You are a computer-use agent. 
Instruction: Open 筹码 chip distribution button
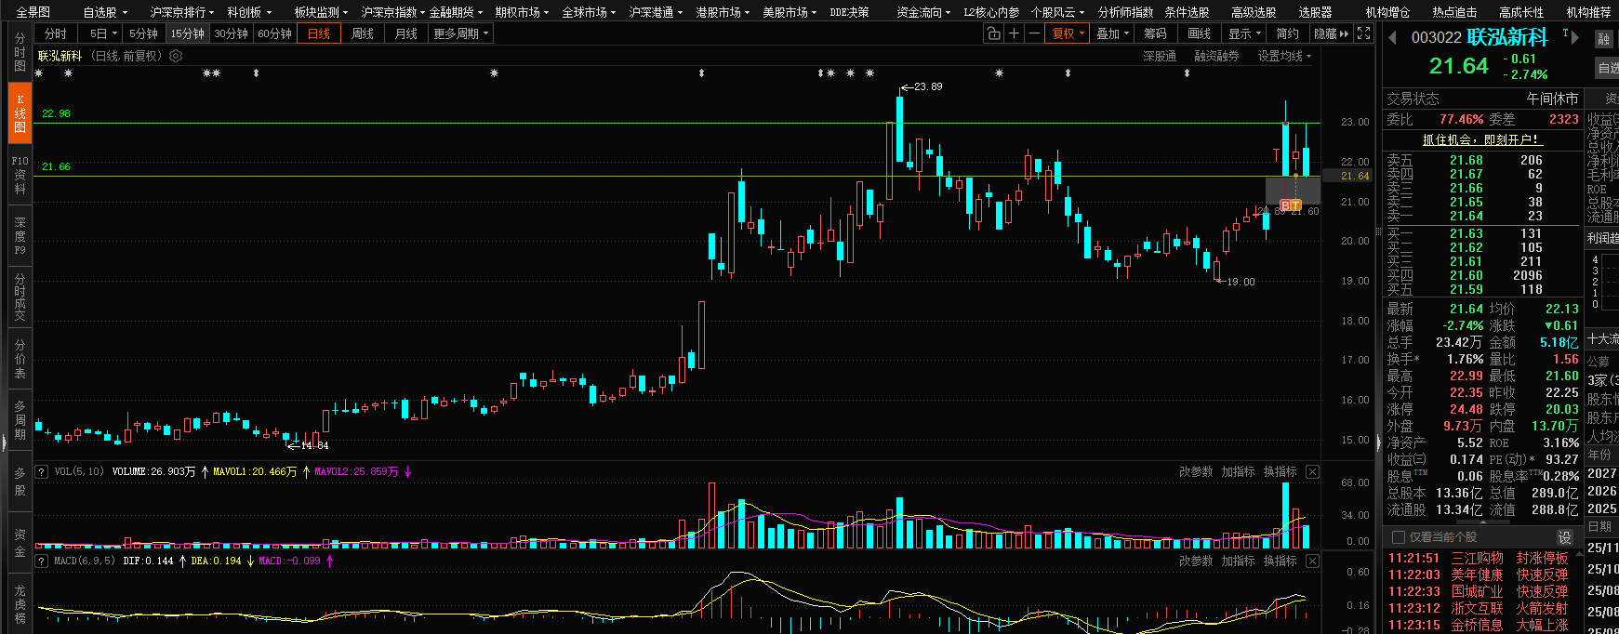[x=1155, y=33]
